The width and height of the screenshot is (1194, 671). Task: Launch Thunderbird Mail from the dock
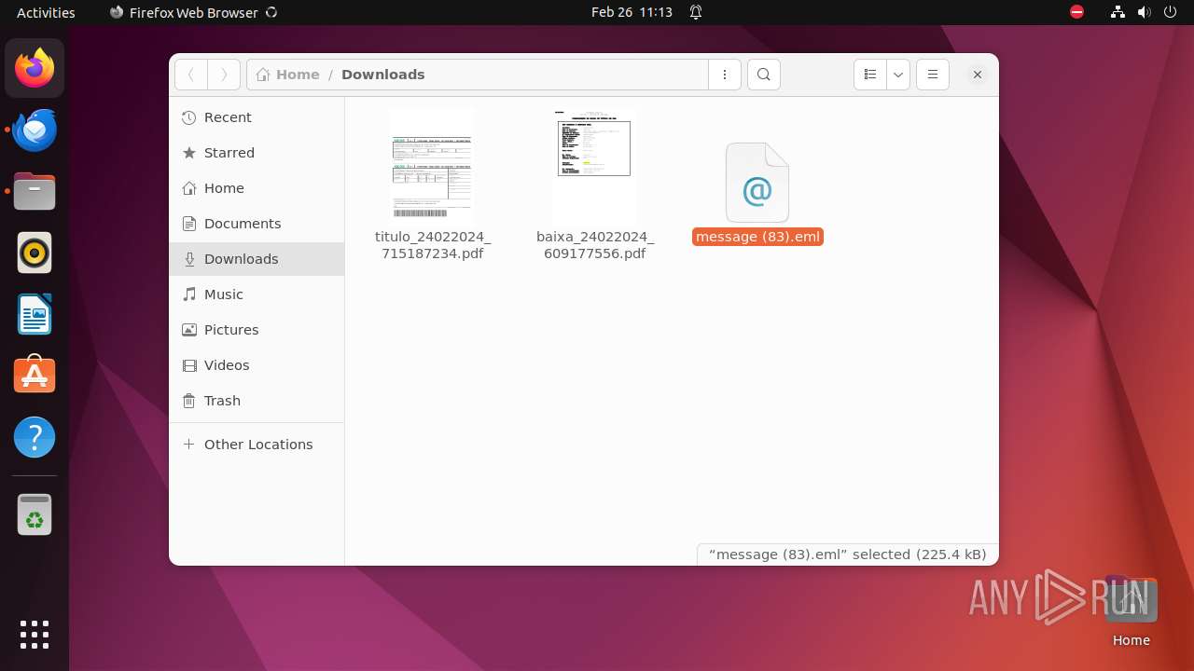click(35, 130)
